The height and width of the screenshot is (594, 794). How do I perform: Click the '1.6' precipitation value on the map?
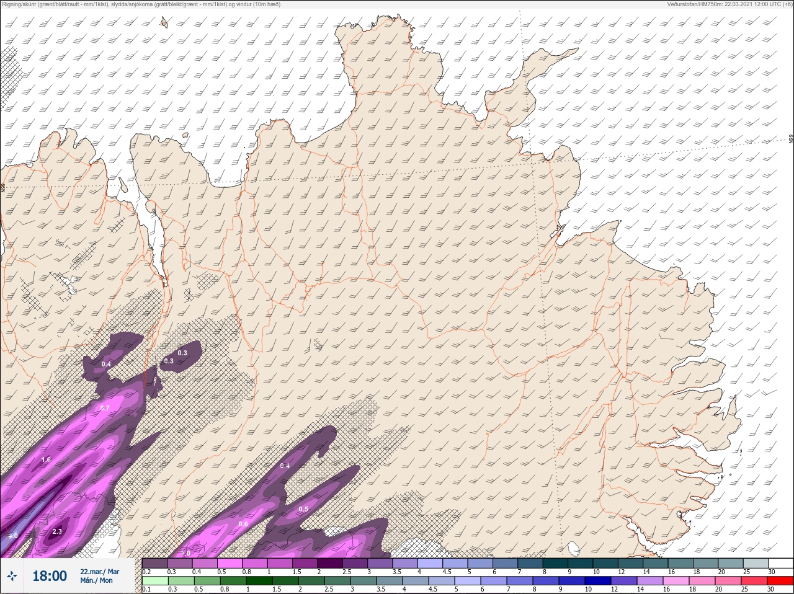pos(46,459)
